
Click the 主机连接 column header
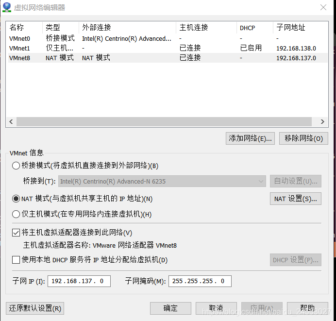click(206, 27)
